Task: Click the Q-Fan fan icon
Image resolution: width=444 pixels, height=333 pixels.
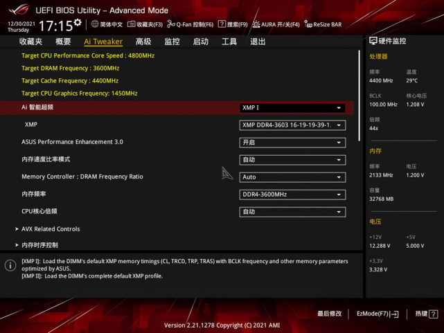Action: (x=171, y=24)
